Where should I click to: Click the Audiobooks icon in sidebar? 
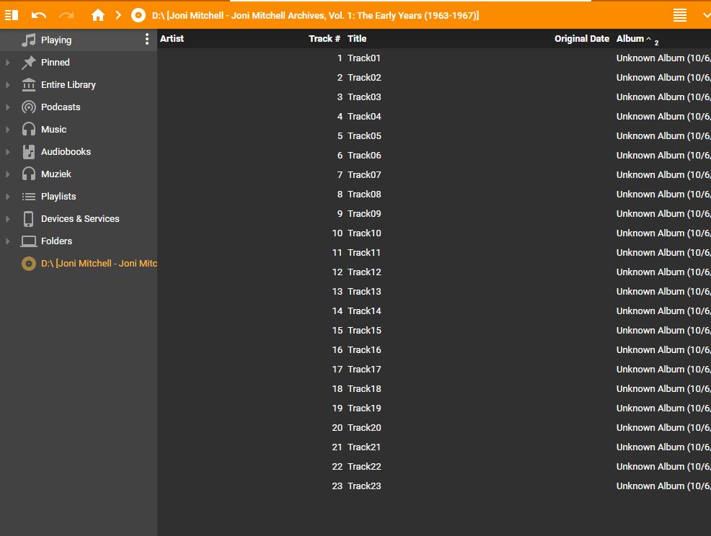(29, 152)
